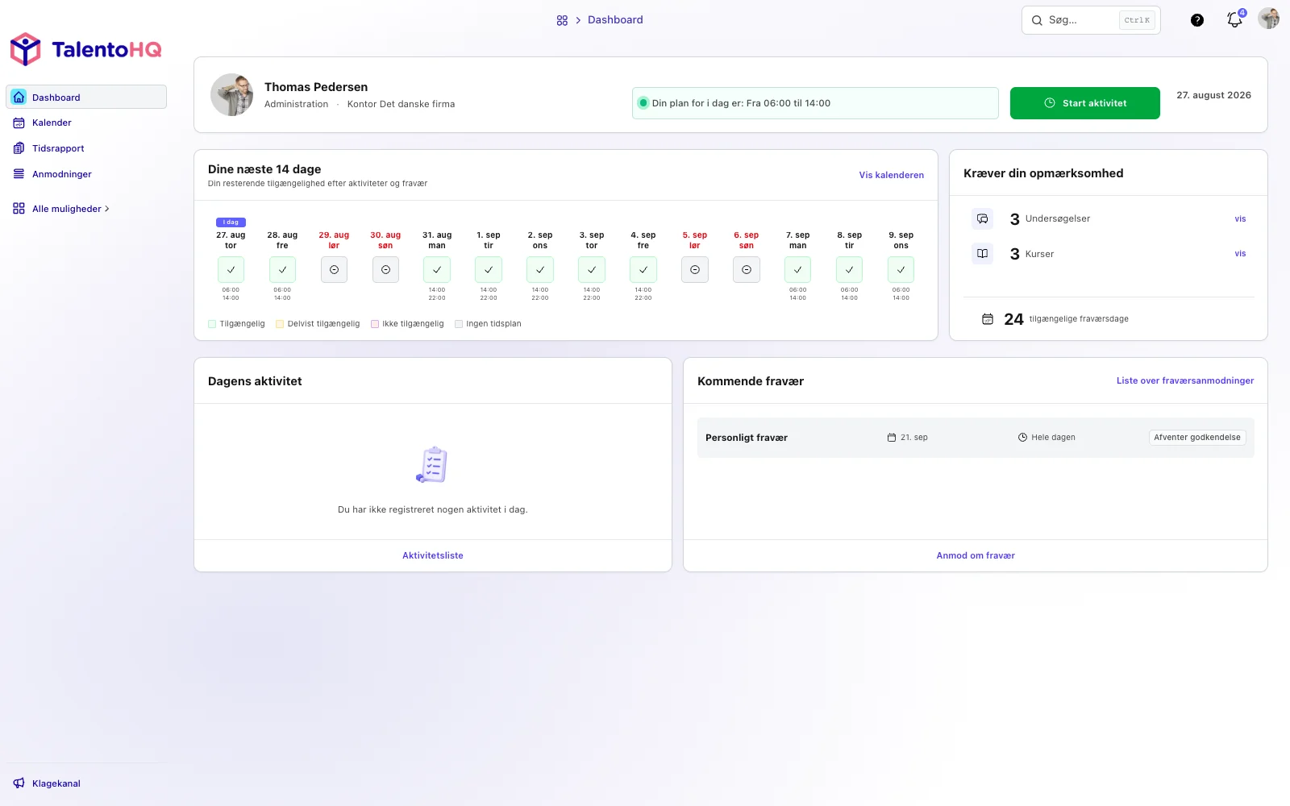Select Dashboard in the sidebar
The image size is (1290, 806).
pos(86,97)
